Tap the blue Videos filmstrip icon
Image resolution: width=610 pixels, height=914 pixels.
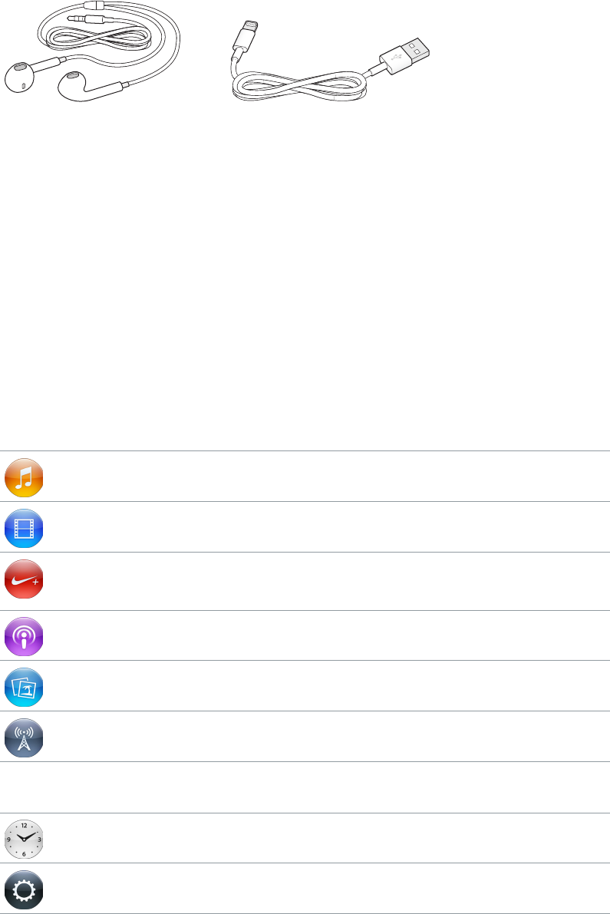coord(24,527)
